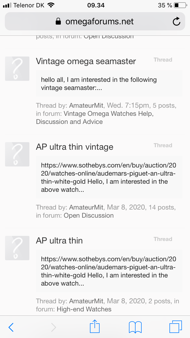190x338 pixels.
Task: Tap the Wi-Fi status bar icon
Action: coord(51,5)
